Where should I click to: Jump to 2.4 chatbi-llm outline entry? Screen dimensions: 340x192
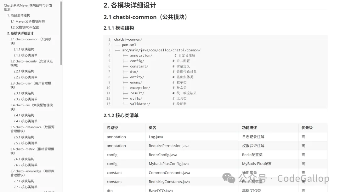pos(32,107)
